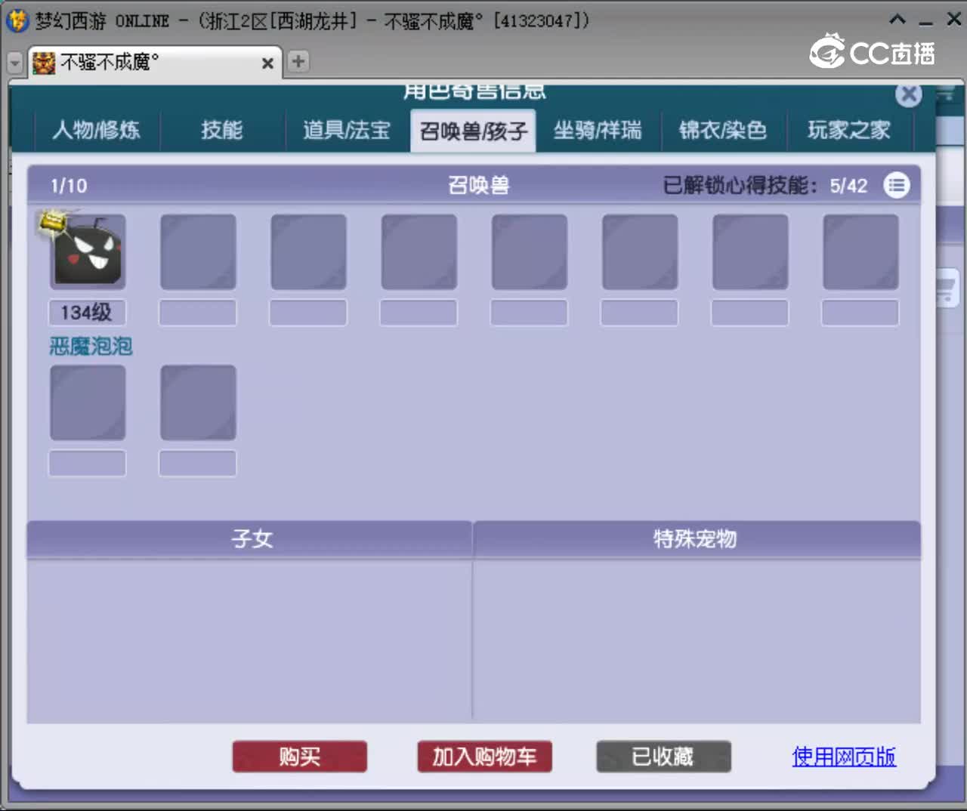The width and height of the screenshot is (967, 811).
Task: Select the 召唤兽/孩子 tab
Action: pos(473,131)
